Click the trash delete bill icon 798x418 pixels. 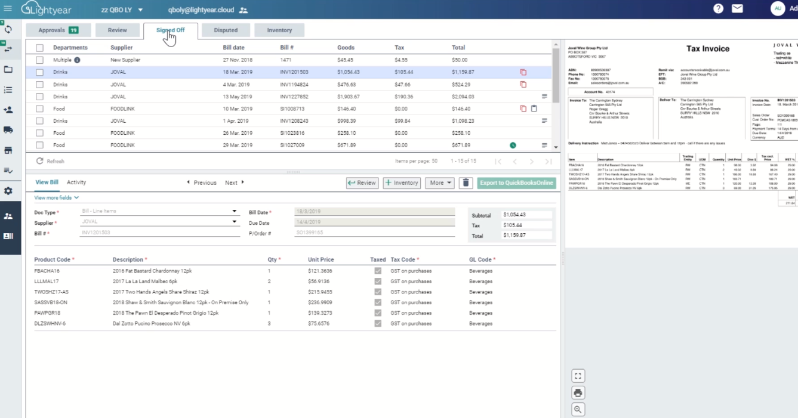pyautogui.click(x=466, y=183)
